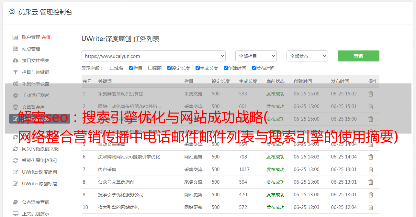Open the https://www.ucaiyun.com site dropdown

[x=153, y=56]
